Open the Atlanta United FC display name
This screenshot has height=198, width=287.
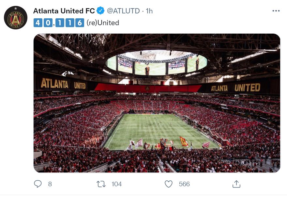[64, 11]
